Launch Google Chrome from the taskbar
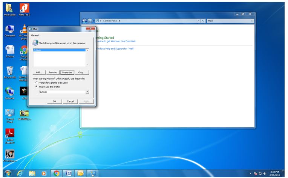 coord(57,173)
